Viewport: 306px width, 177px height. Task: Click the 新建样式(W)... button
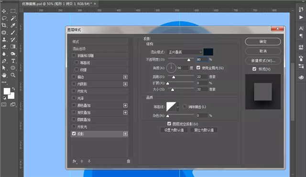click(263, 61)
